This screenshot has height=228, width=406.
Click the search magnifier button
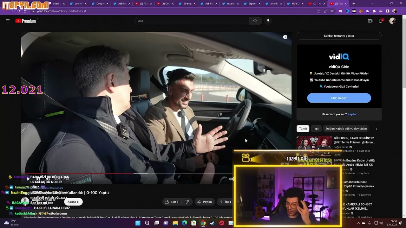click(255, 21)
